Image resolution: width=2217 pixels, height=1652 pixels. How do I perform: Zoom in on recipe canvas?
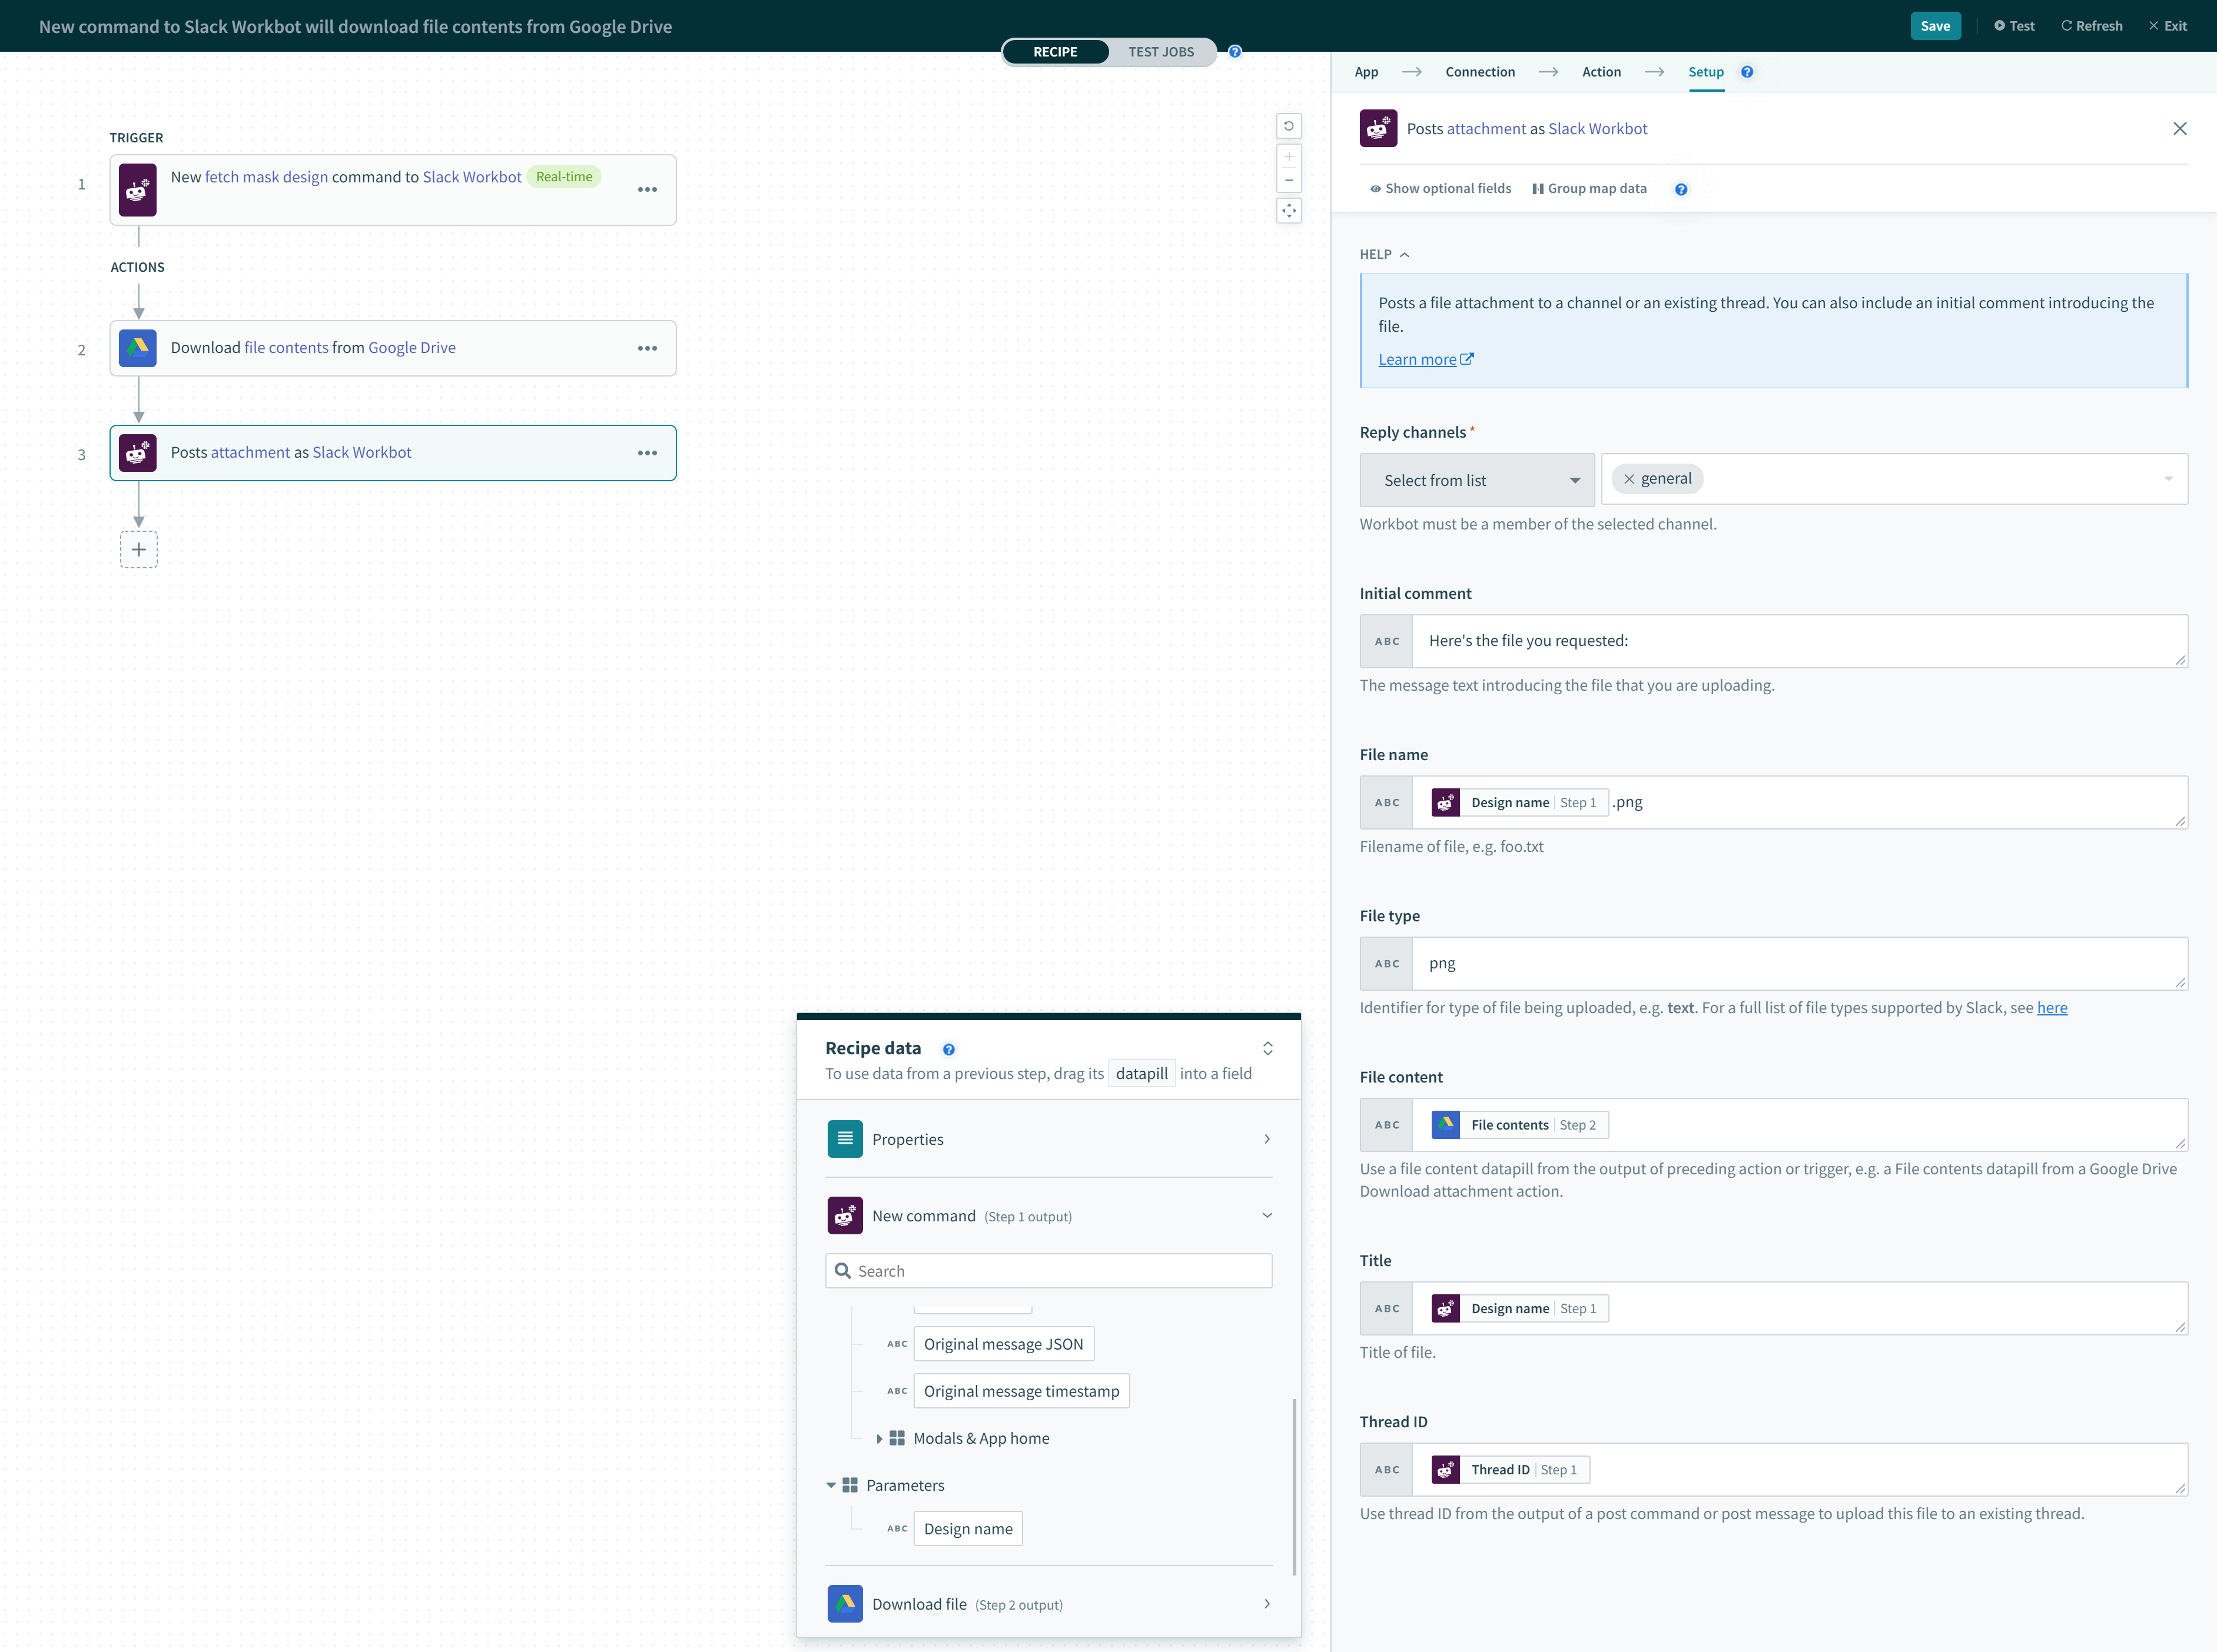pos(1289,157)
